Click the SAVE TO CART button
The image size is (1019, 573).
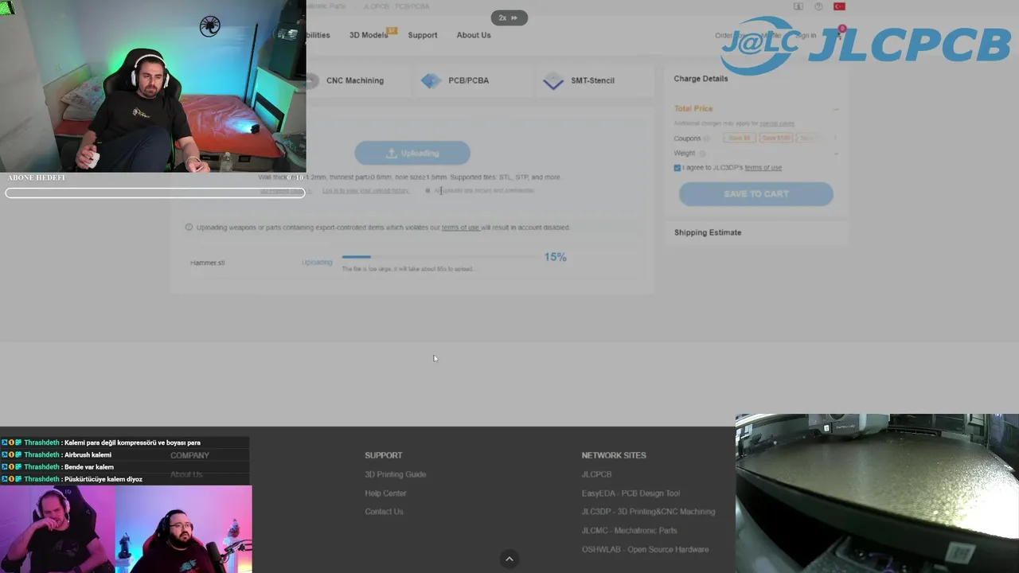756,194
